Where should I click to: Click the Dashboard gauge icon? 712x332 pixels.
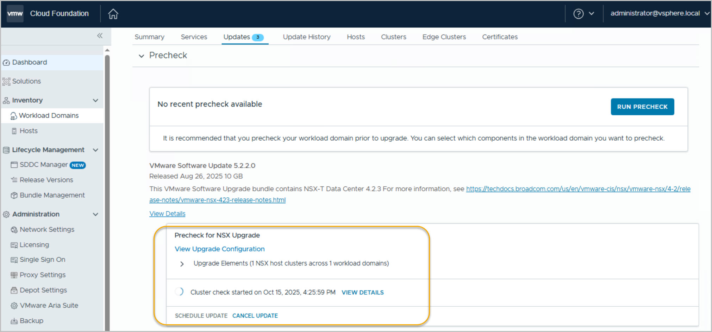6,63
